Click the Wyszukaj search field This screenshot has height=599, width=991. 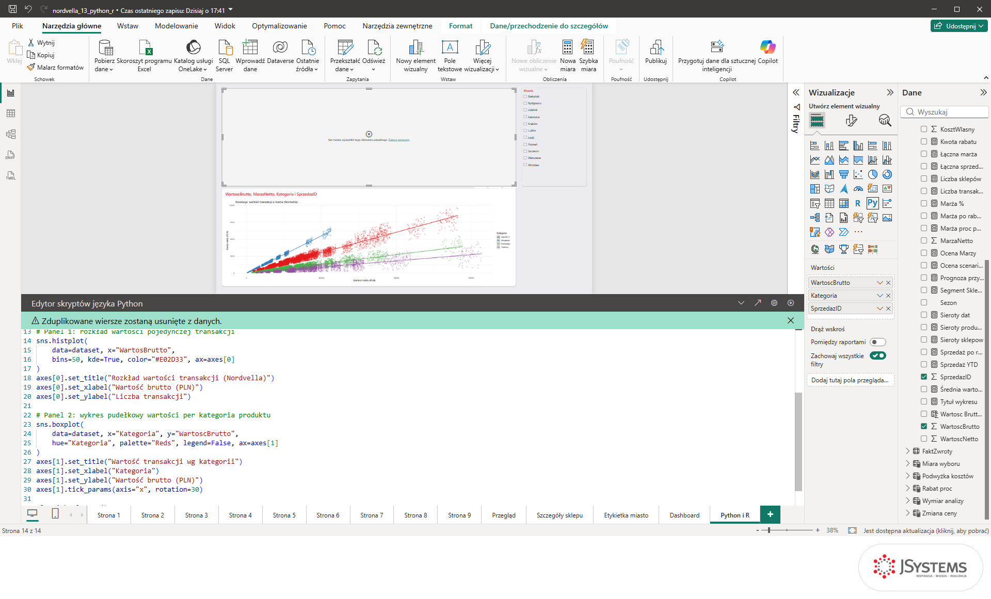pyautogui.click(x=945, y=112)
